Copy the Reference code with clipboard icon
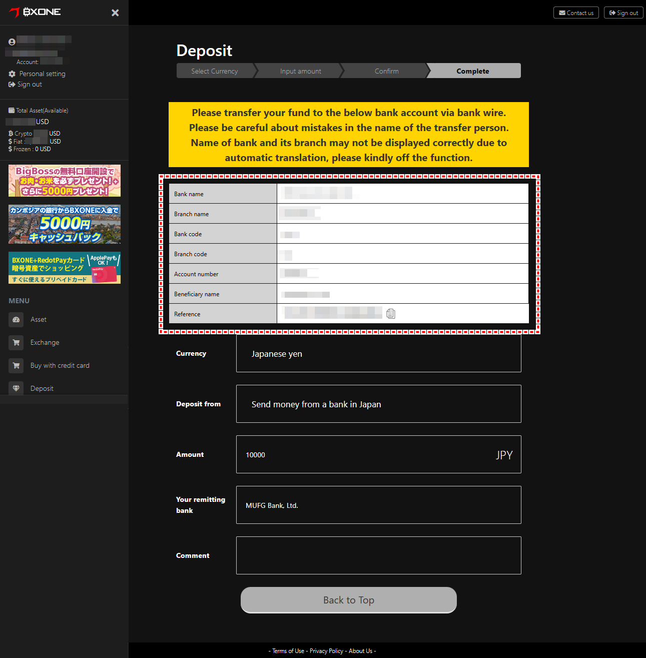646x658 pixels. tap(391, 314)
